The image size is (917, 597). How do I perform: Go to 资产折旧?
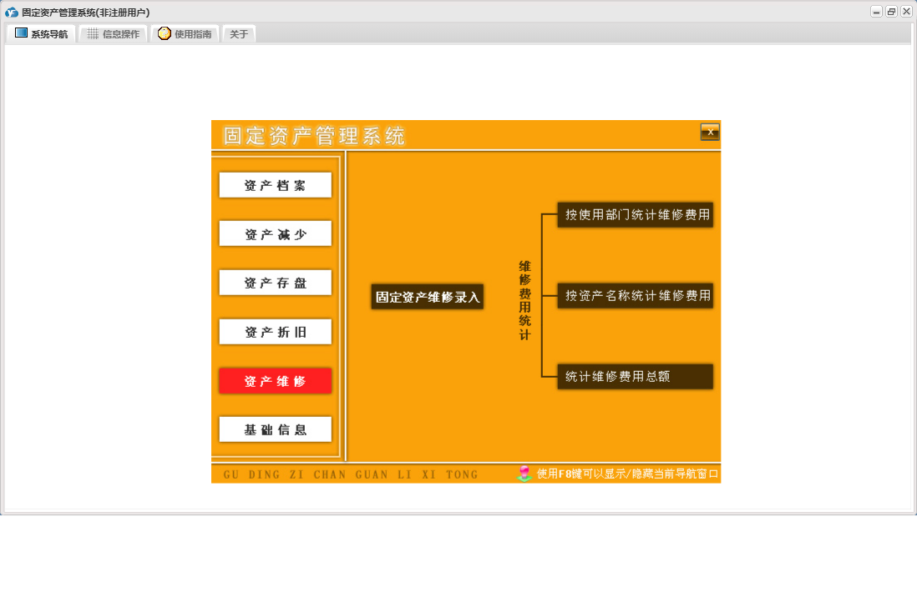point(276,332)
